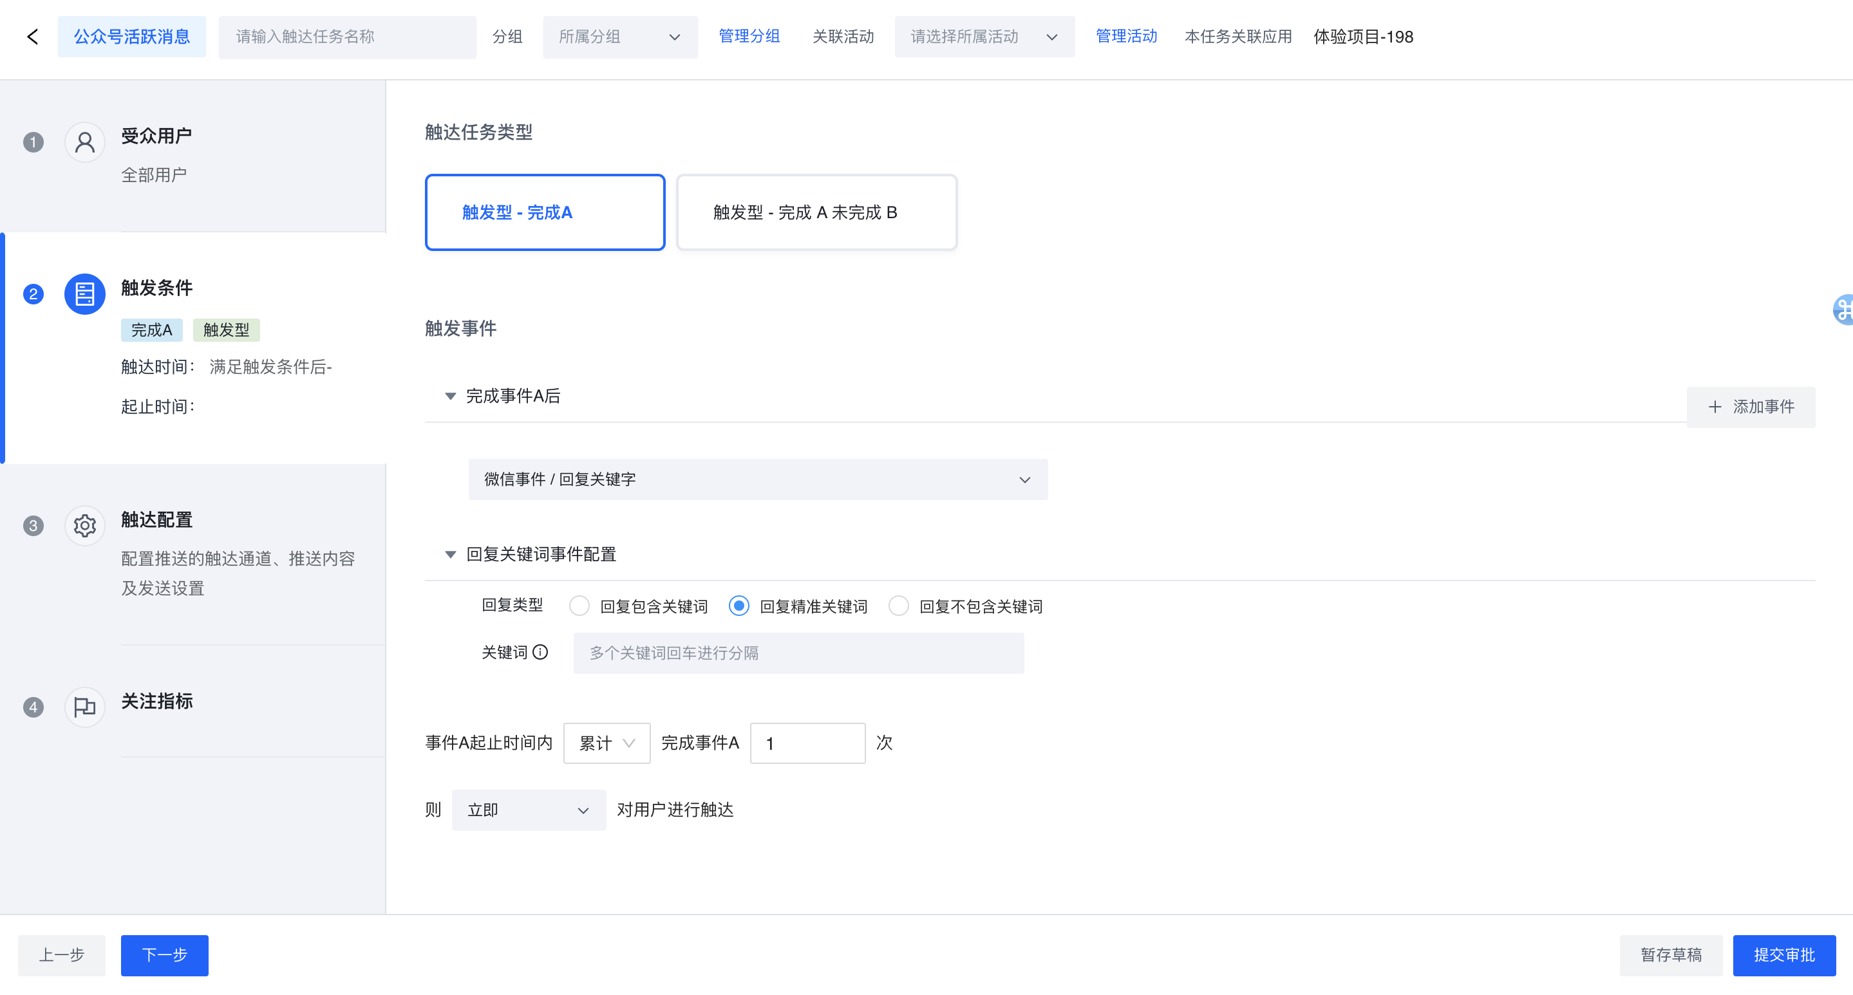Screen dimensions: 1853x995
Task: Click the back arrow icon
Action: click(x=32, y=37)
